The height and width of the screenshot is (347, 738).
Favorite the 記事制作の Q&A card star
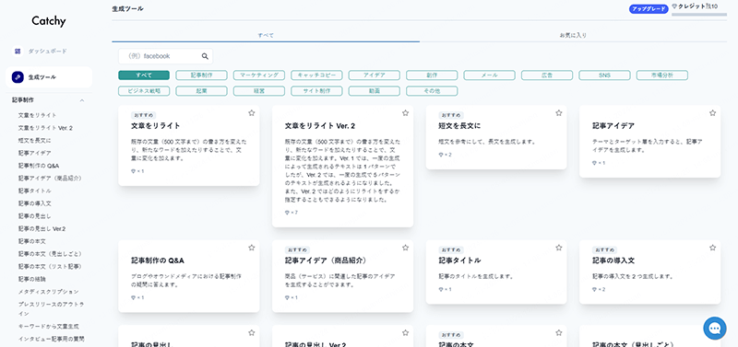[x=251, y=248]
